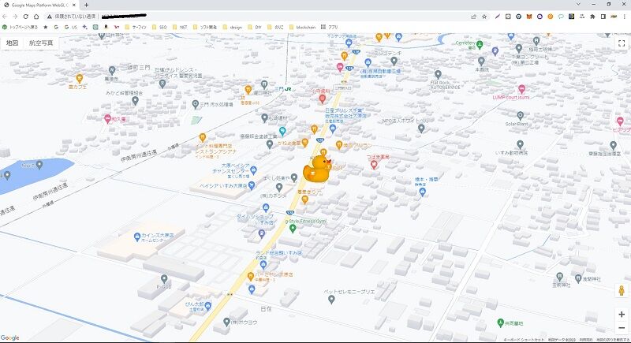
Task: Open the blockchain bookmarks folder
Action: [302, 28]
